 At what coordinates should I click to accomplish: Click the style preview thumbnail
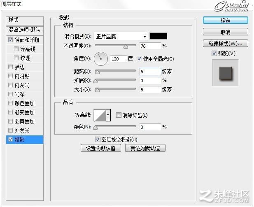(x=225, y=72)
